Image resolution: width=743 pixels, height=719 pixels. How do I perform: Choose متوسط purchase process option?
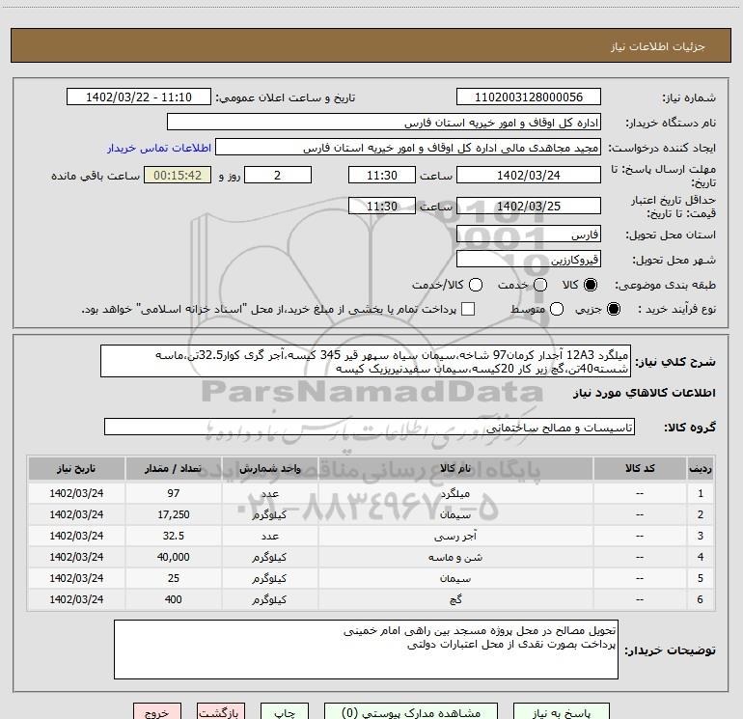557,309
